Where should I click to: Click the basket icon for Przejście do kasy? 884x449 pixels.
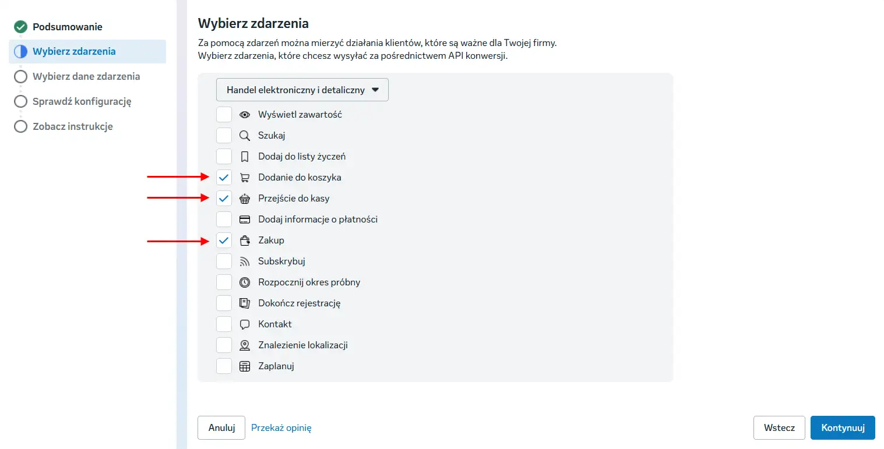pos(245,198)
